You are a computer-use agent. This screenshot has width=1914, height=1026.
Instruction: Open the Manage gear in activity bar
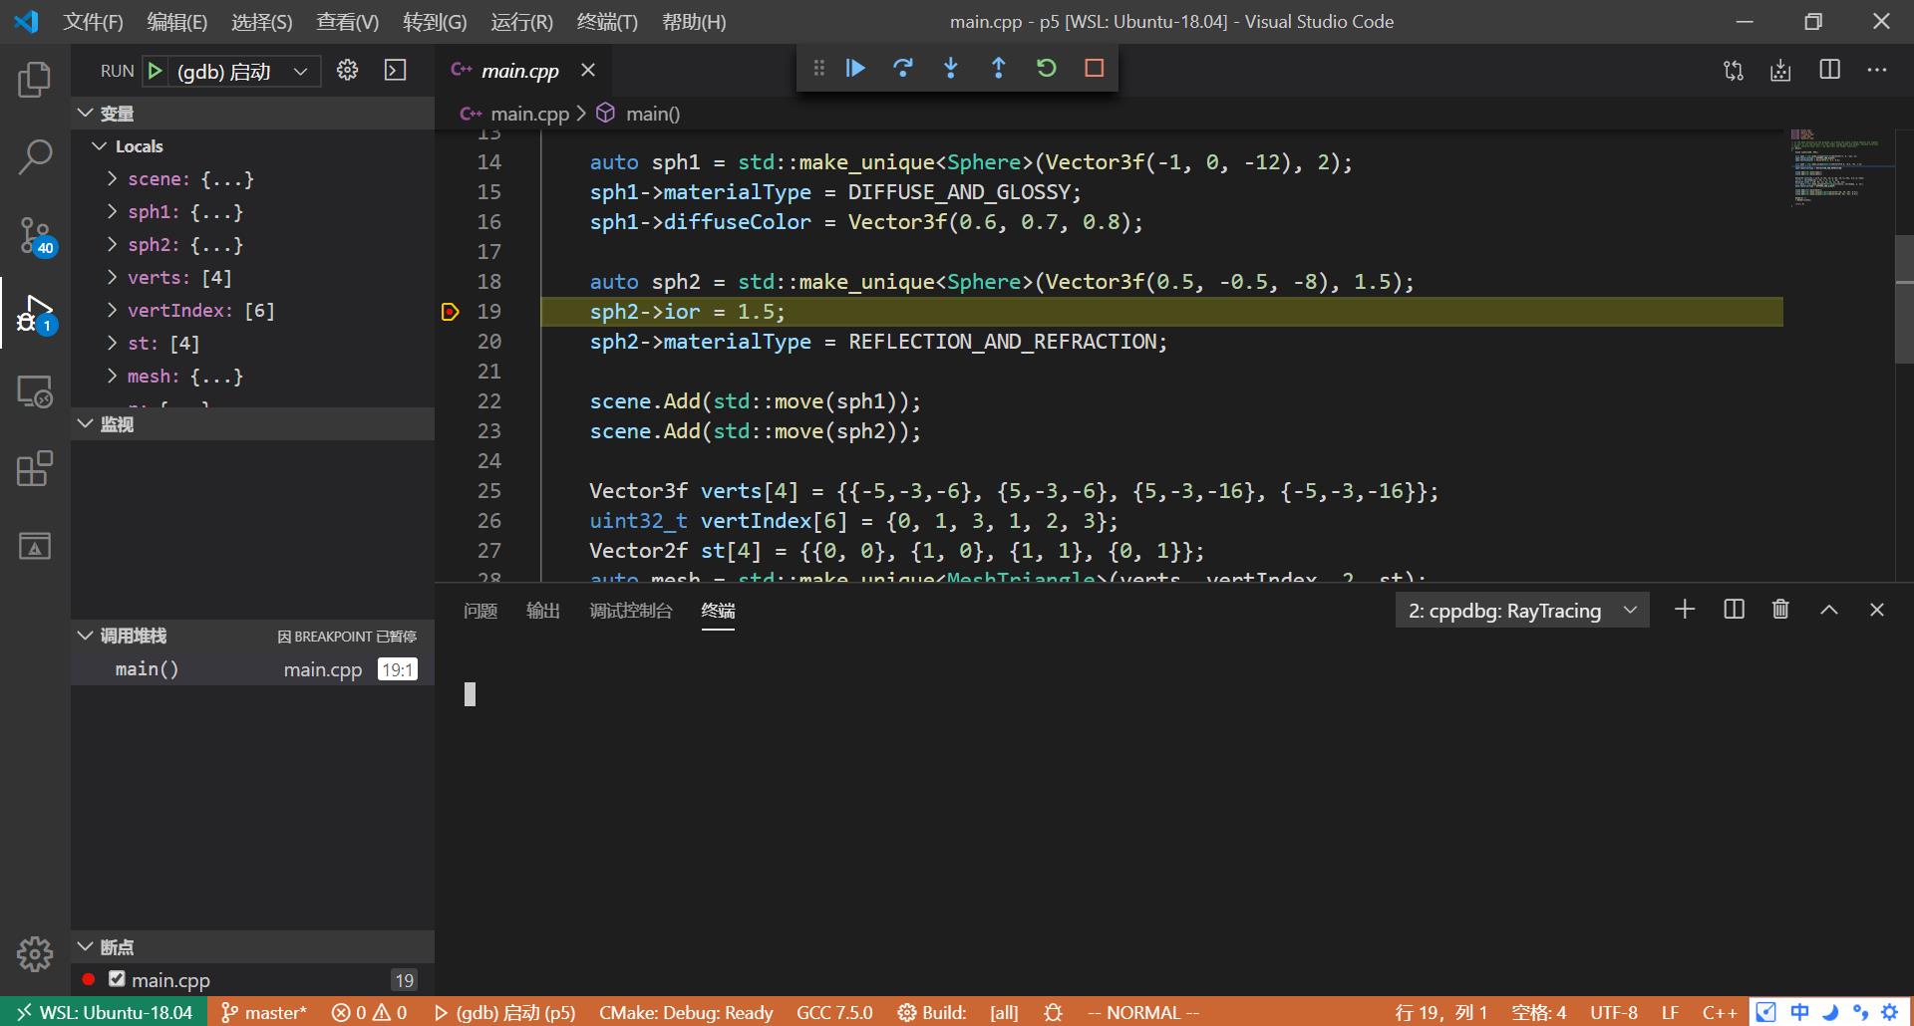(35, 953)
